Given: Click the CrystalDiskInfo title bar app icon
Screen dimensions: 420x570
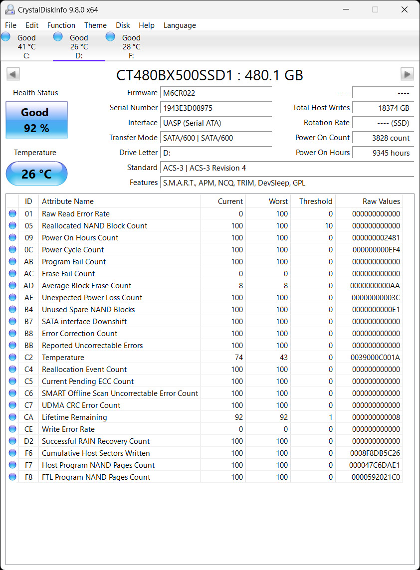Looking at the screenshot, I should [x=10, y=9].
